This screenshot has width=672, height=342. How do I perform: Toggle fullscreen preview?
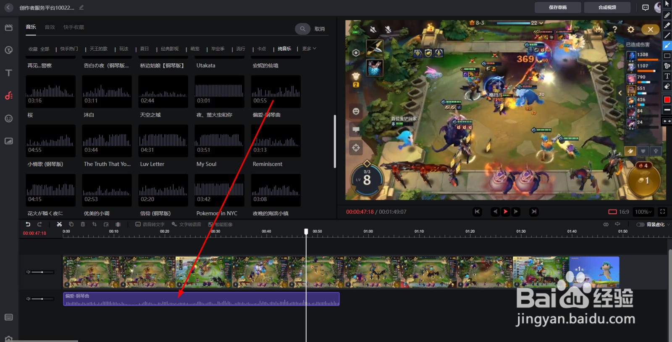pyautogui.click(x=662, y=212)
